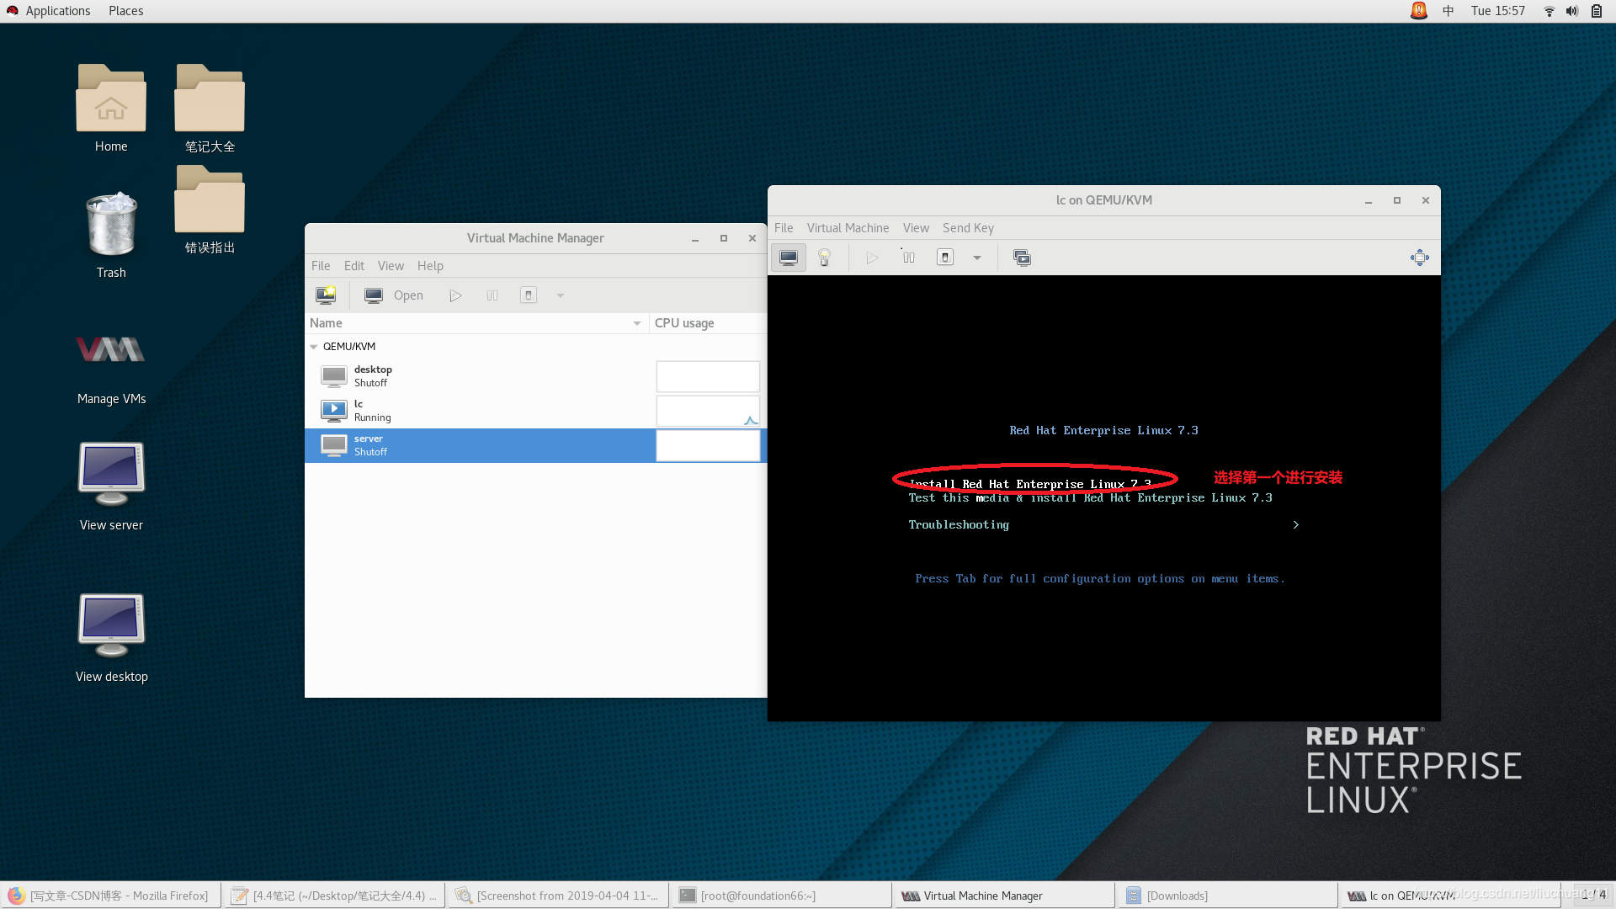This screenshot has width=1616, height=909.
Task: Open the Help menu in Virtual Machine Manager
Action: coord(430,266)
